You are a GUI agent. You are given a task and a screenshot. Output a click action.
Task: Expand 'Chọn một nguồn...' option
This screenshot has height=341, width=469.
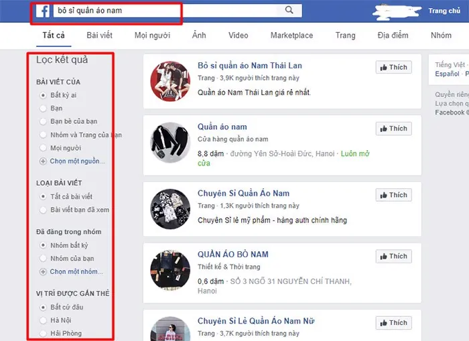72,161
